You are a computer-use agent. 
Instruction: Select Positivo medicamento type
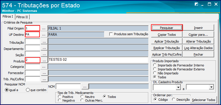point(60,96)
